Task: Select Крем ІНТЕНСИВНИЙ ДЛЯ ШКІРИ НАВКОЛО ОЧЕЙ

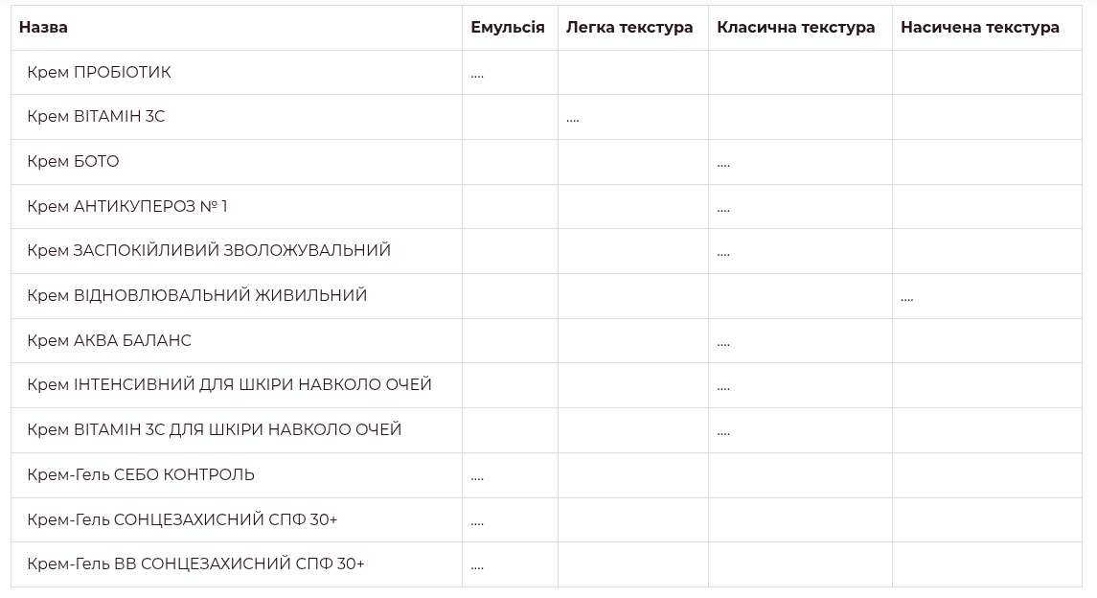Action: 229,384
